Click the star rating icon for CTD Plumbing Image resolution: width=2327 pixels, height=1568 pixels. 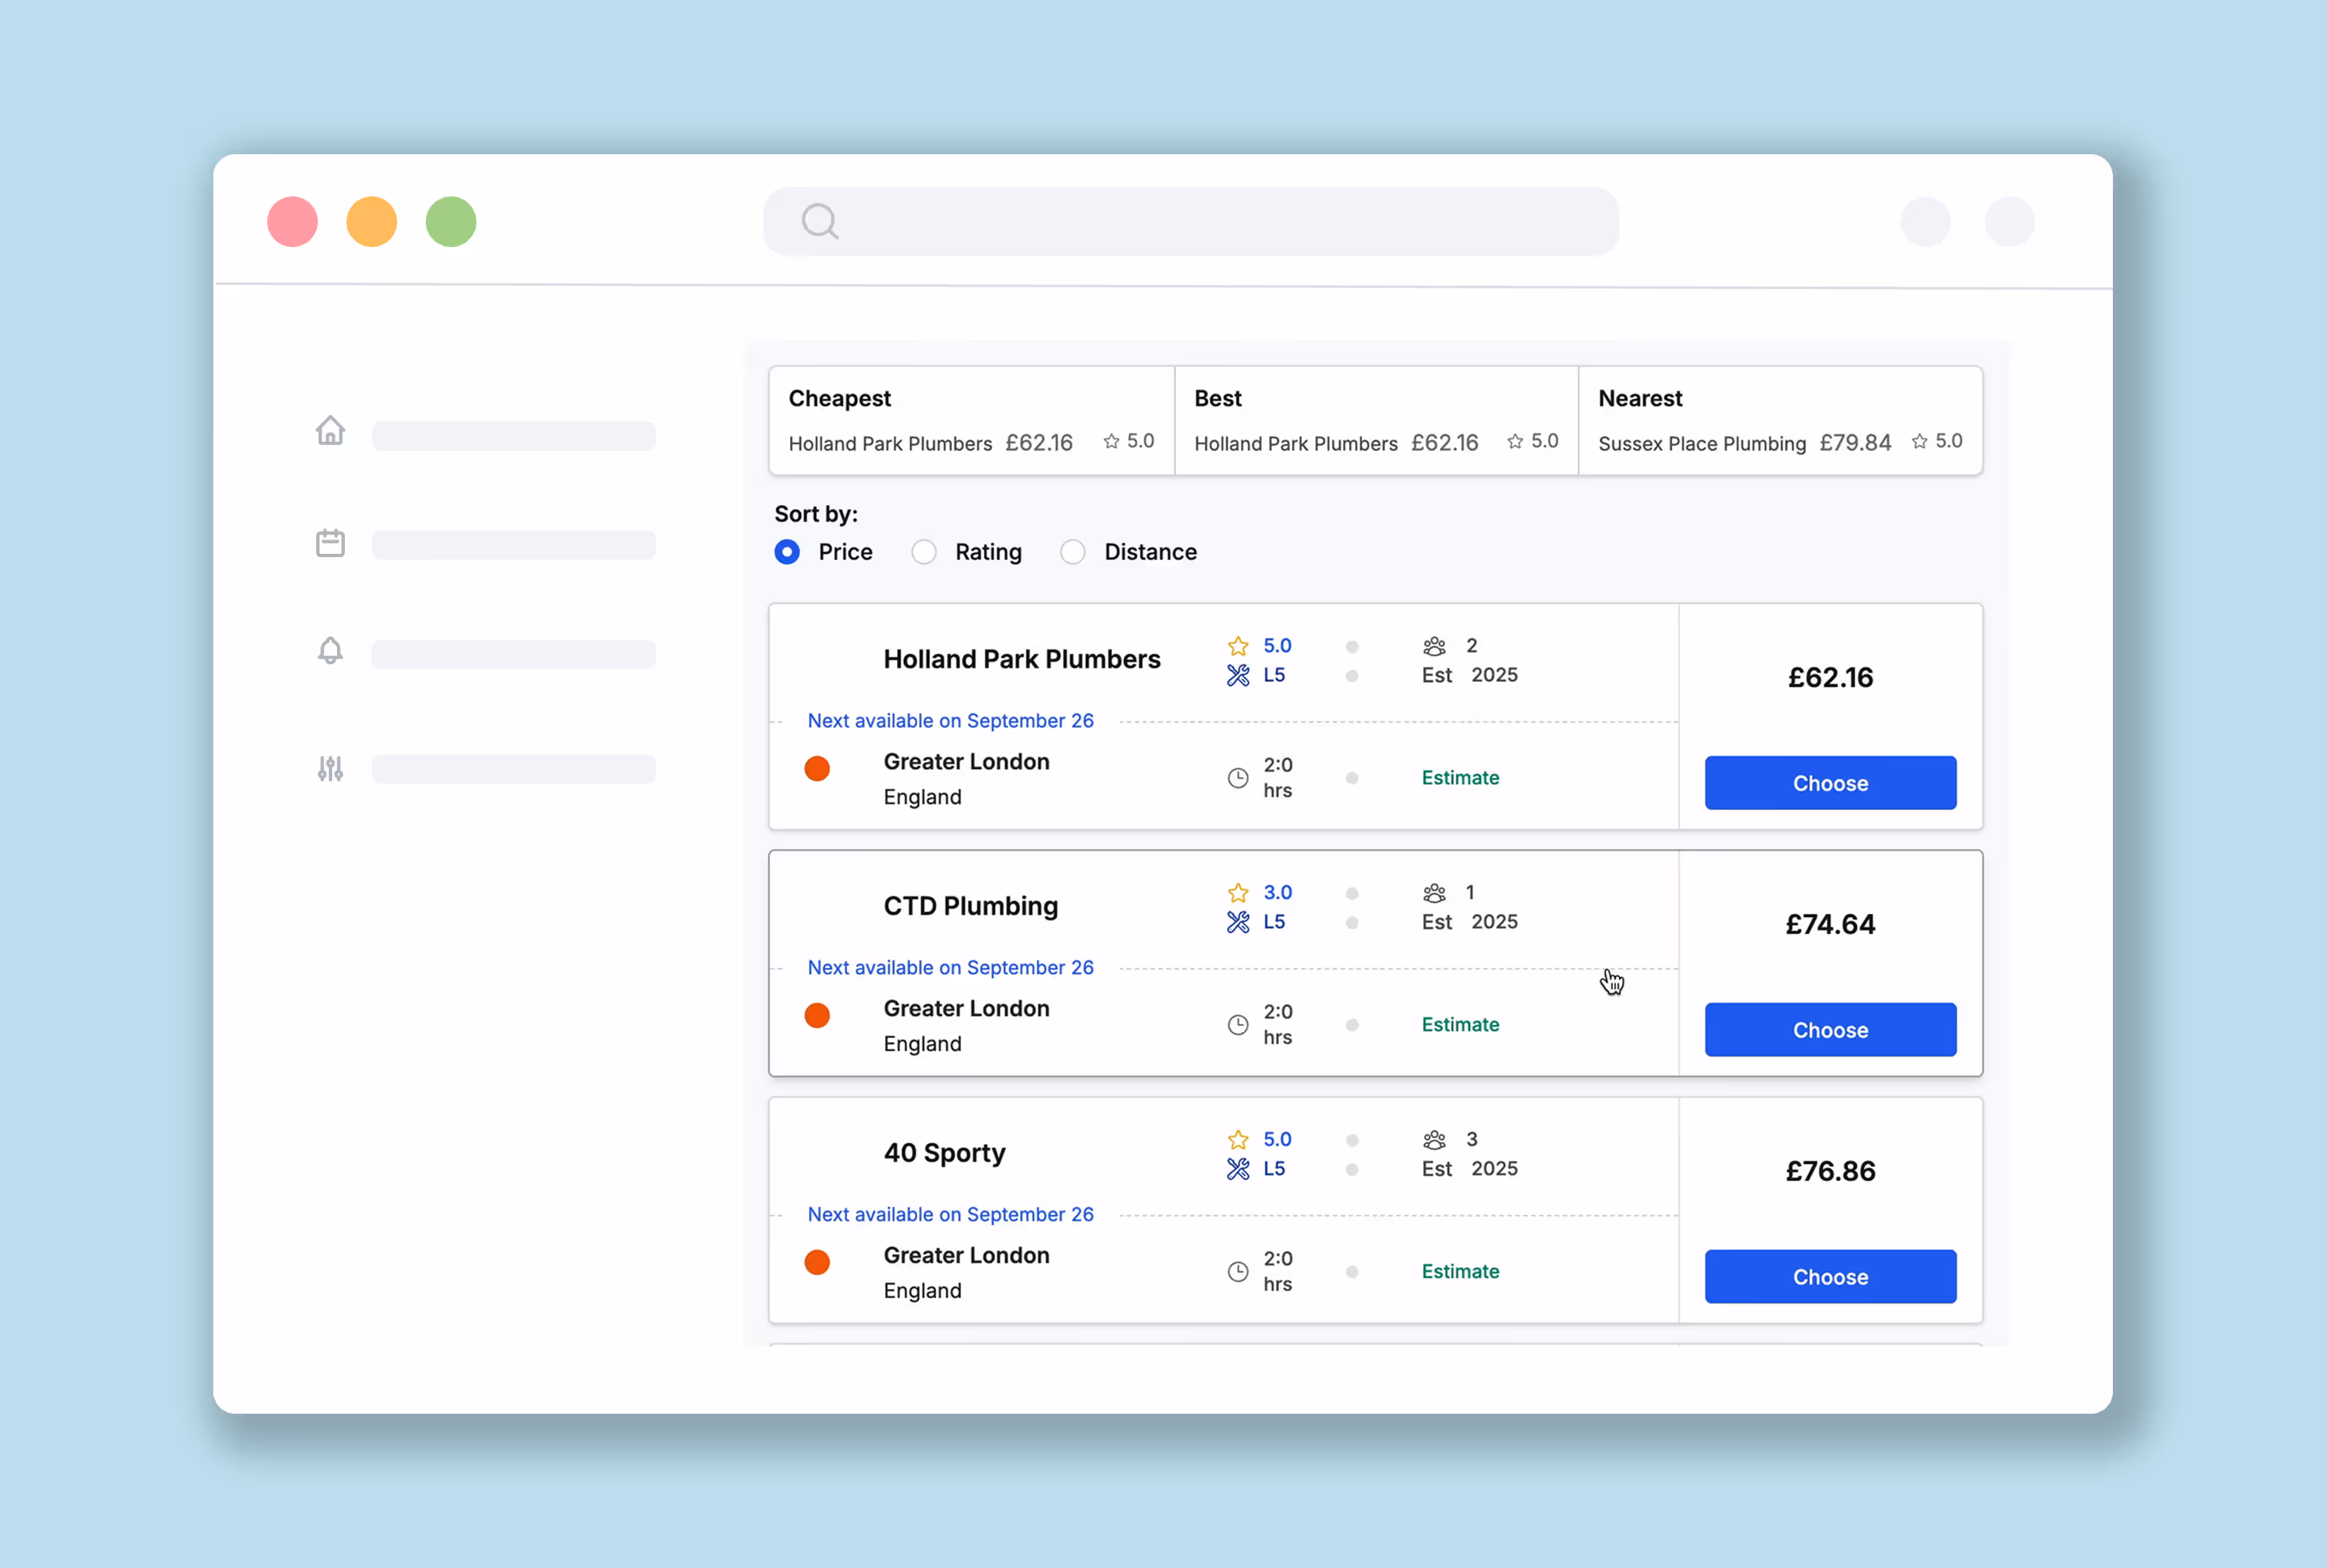[x=1238, y=892]
